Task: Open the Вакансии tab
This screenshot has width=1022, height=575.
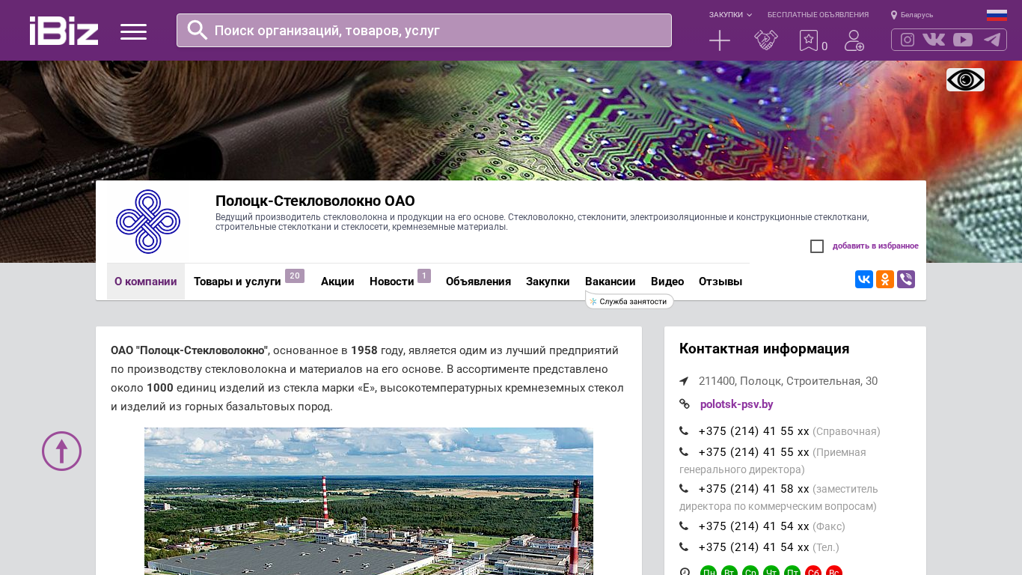Action: (x=610, y=282)
